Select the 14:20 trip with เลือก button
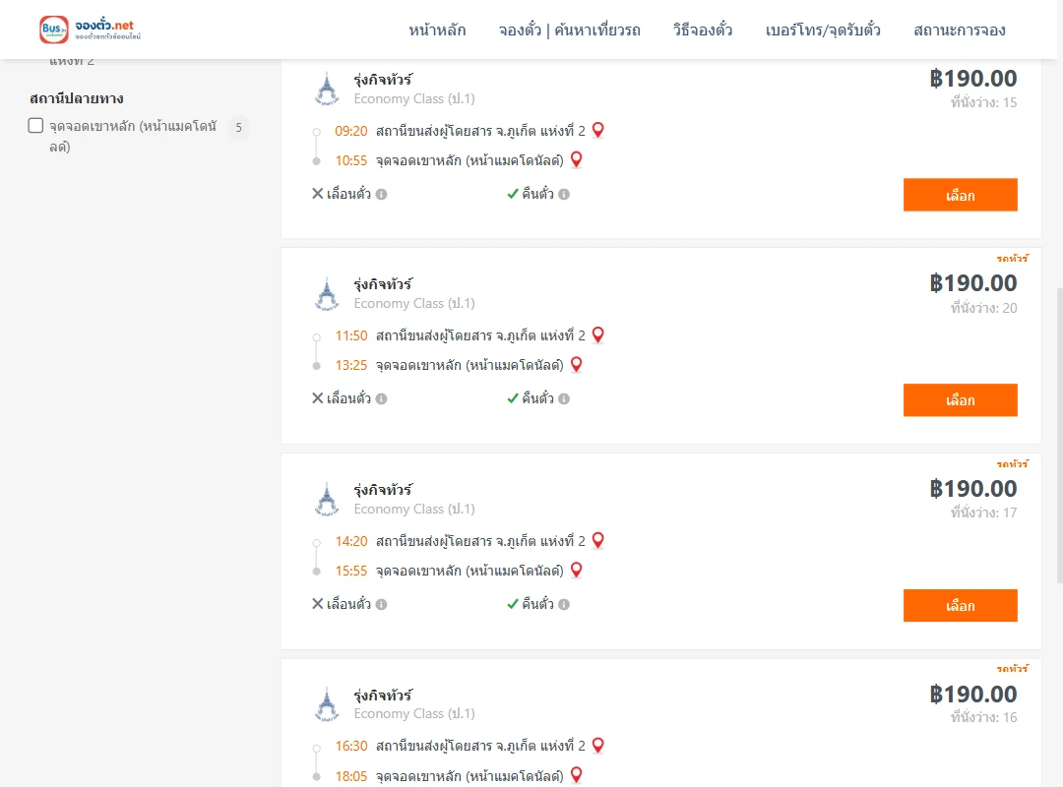 click(x=960, y=605)
